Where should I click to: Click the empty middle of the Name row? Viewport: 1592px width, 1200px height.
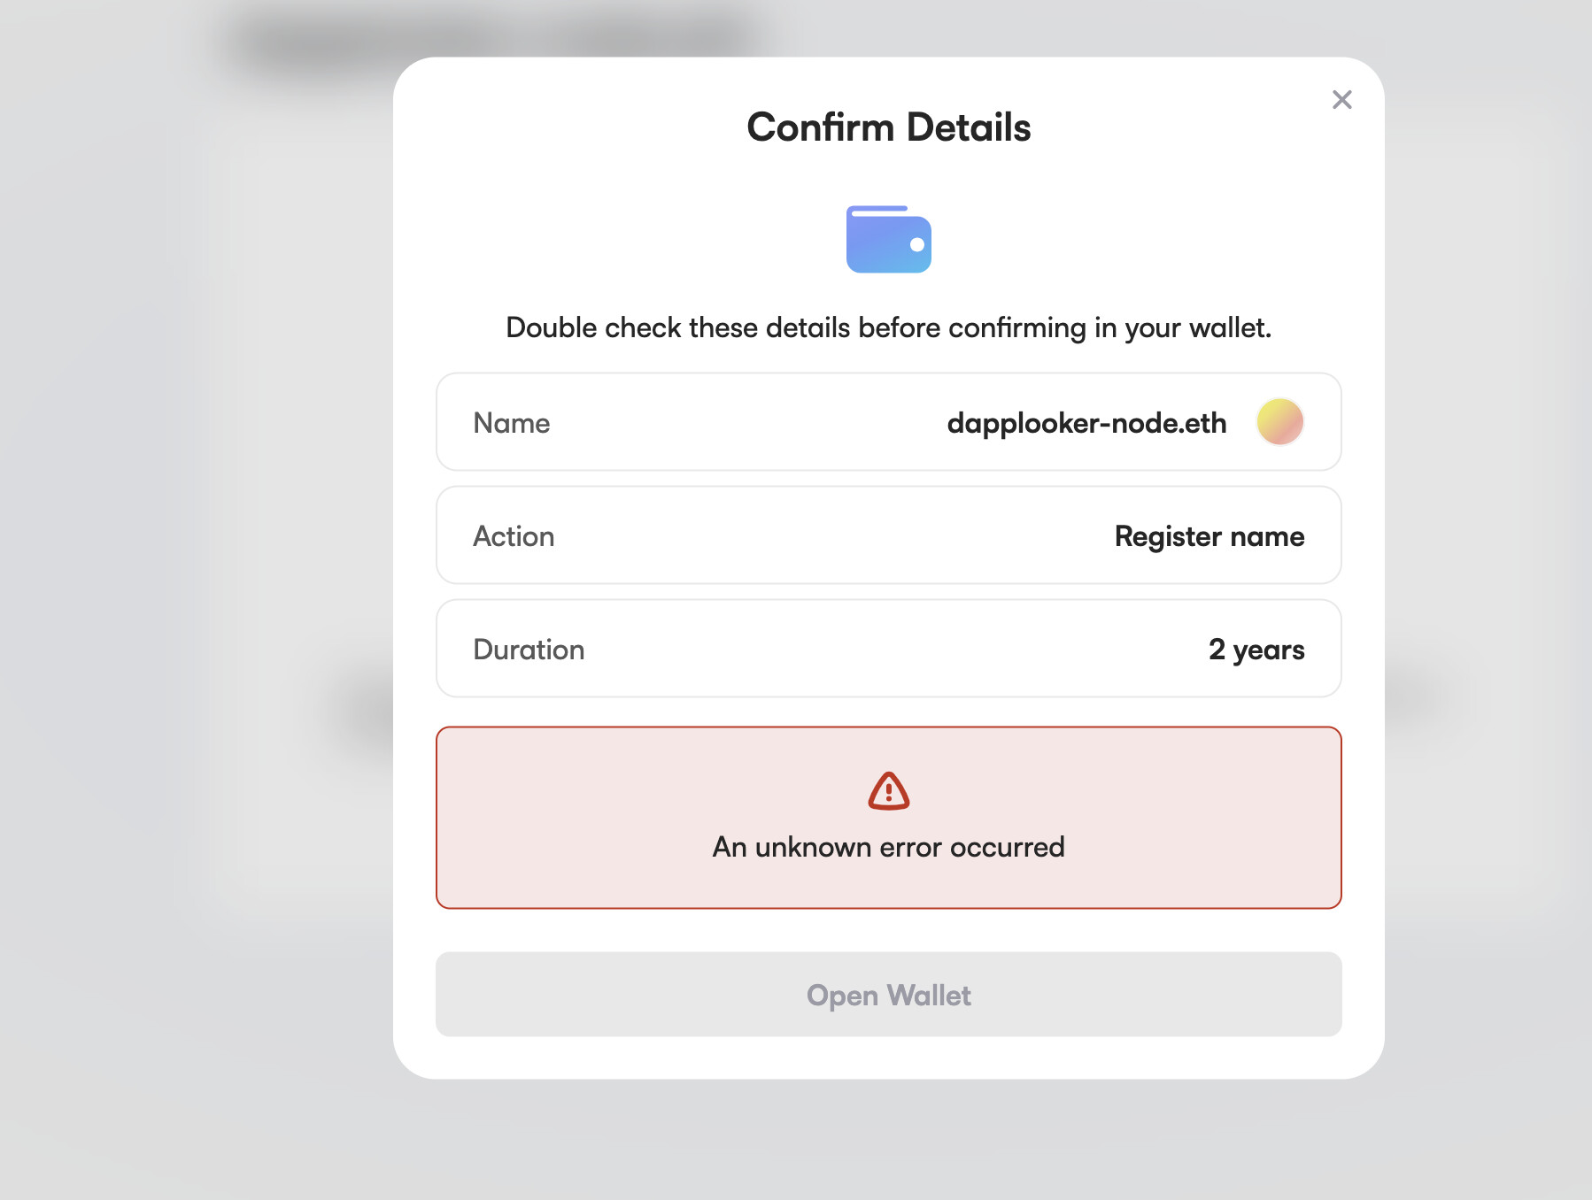pos(748,422)
